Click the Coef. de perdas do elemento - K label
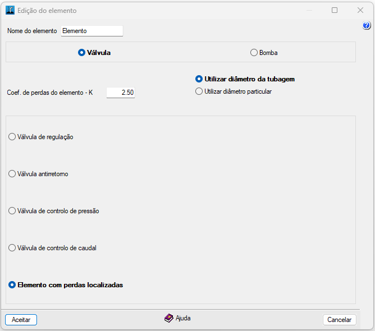Viewport: 375px width, 331px height. click(x=50, y=93)
